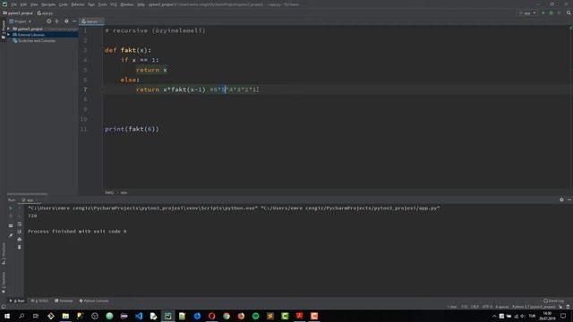Open run configuration 'app' dropdown
The height and width of the screenshot is (322, 573).
(526, 13)
